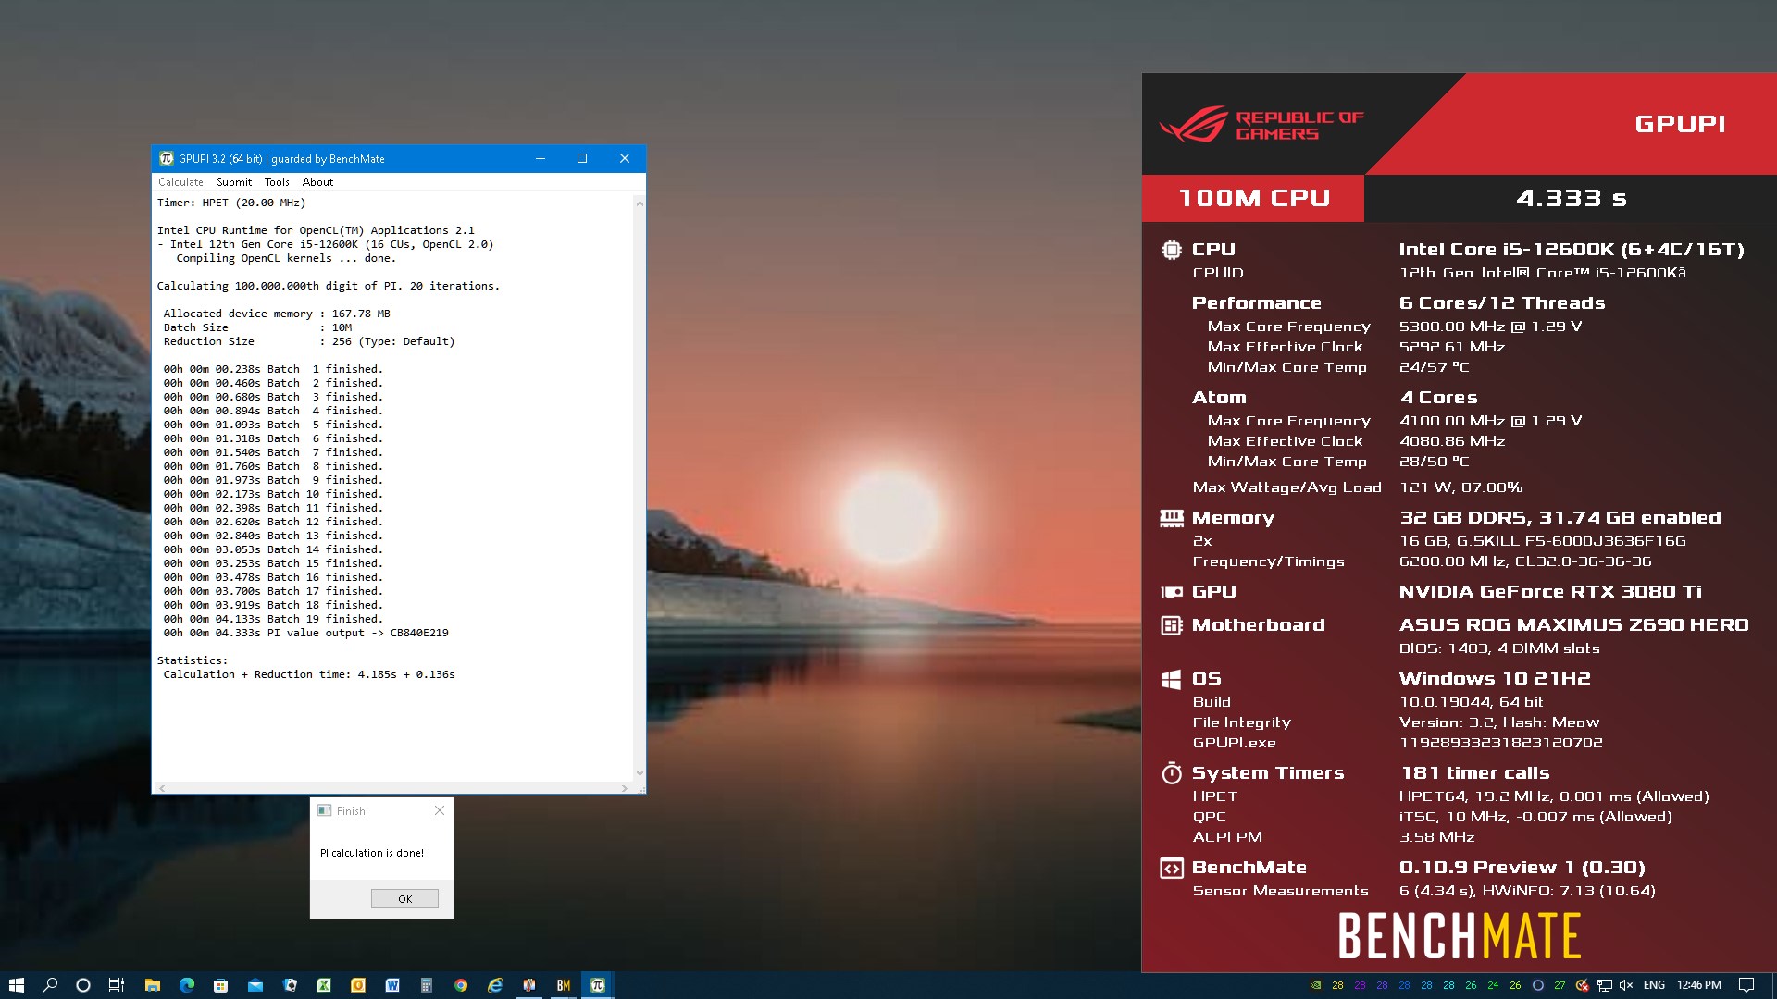Open network status tray icon
Viewport: 1777px width, 999px height.
pyautogui.click(x=1605, y=985)
